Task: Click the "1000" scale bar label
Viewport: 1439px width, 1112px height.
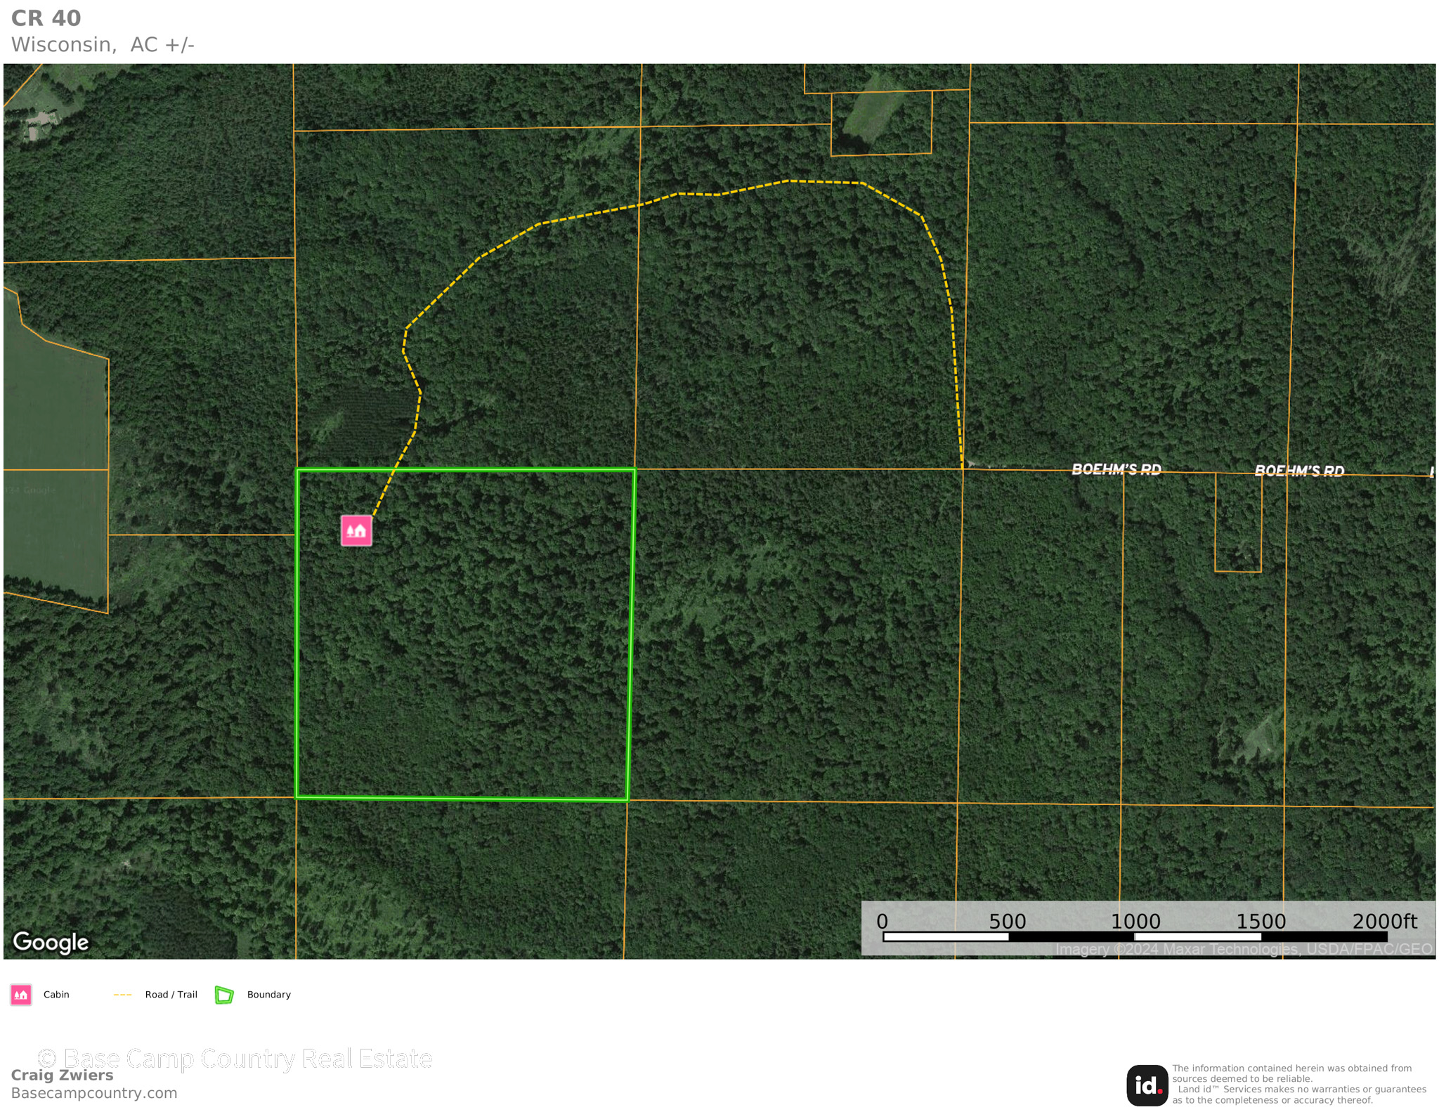Action: pyautogui.click(x=1135, y=921)
